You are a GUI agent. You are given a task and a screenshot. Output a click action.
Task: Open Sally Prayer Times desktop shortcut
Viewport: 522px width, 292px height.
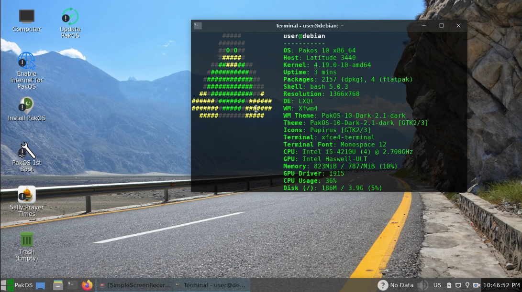[x=27, y=201]
